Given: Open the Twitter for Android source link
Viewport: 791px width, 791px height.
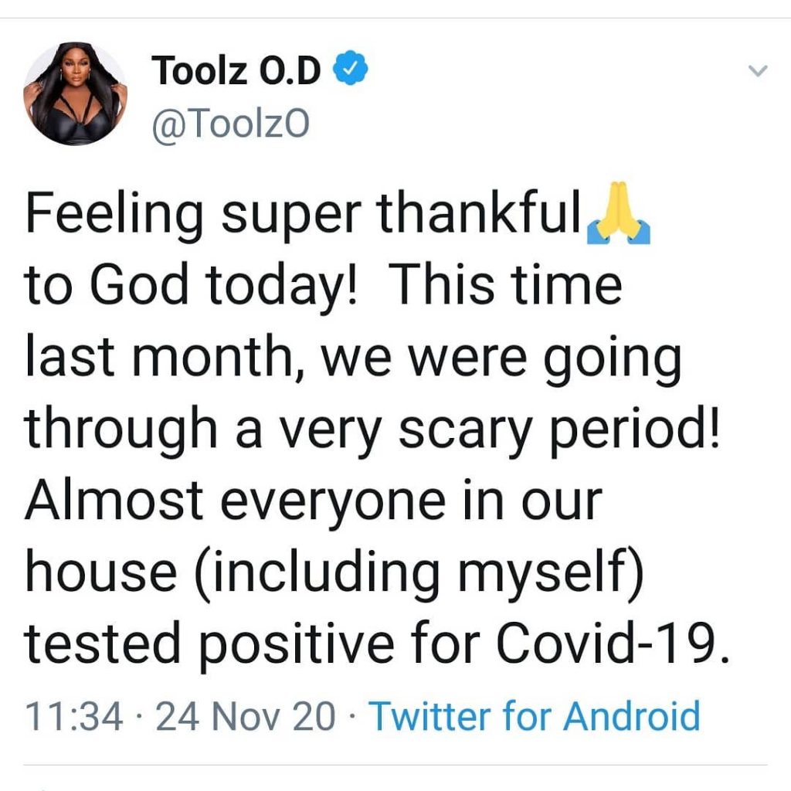Looking at the screenshot, I should click(535, 715).
